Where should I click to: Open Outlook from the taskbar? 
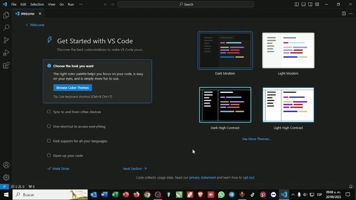(x=93, y=194)
